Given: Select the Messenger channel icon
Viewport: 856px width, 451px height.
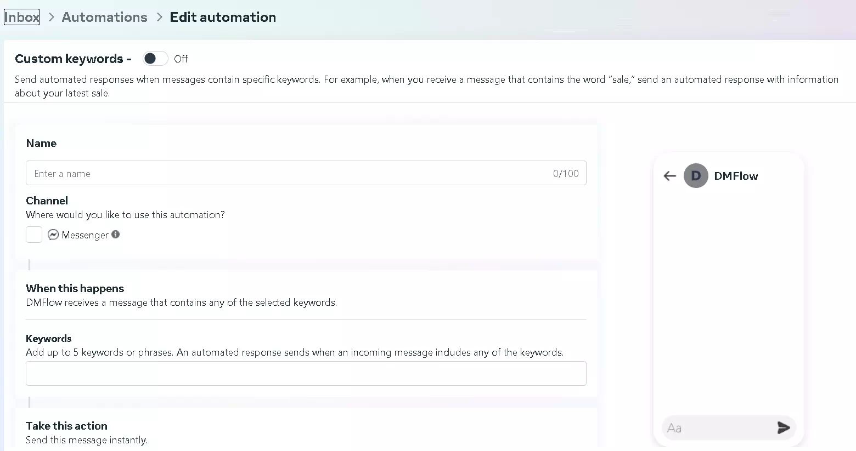Looking at the screenshot, I should tap(53, 235).
